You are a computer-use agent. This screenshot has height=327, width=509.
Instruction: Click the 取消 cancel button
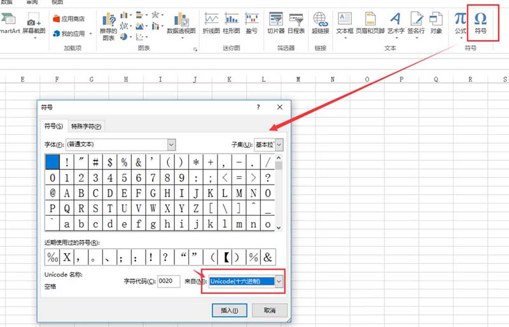tap(269, 310)
